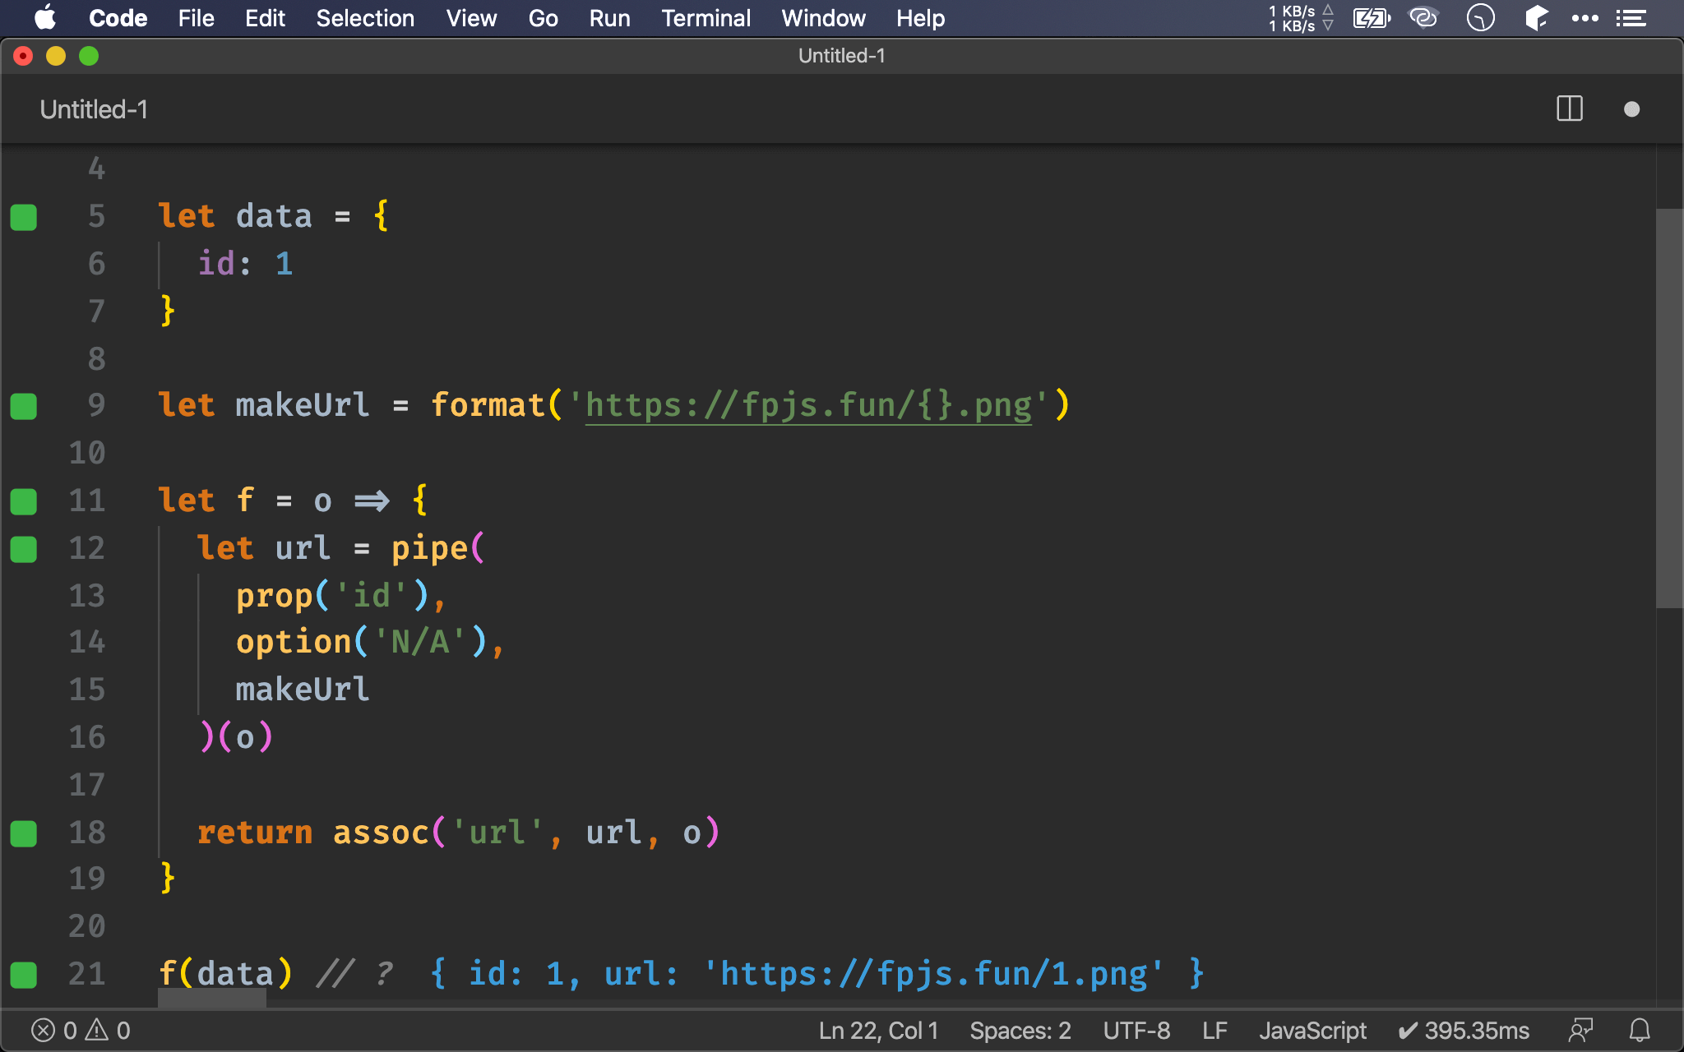
Task: Click the unsaved changes dot icon
Action: tap(1632, 109)
